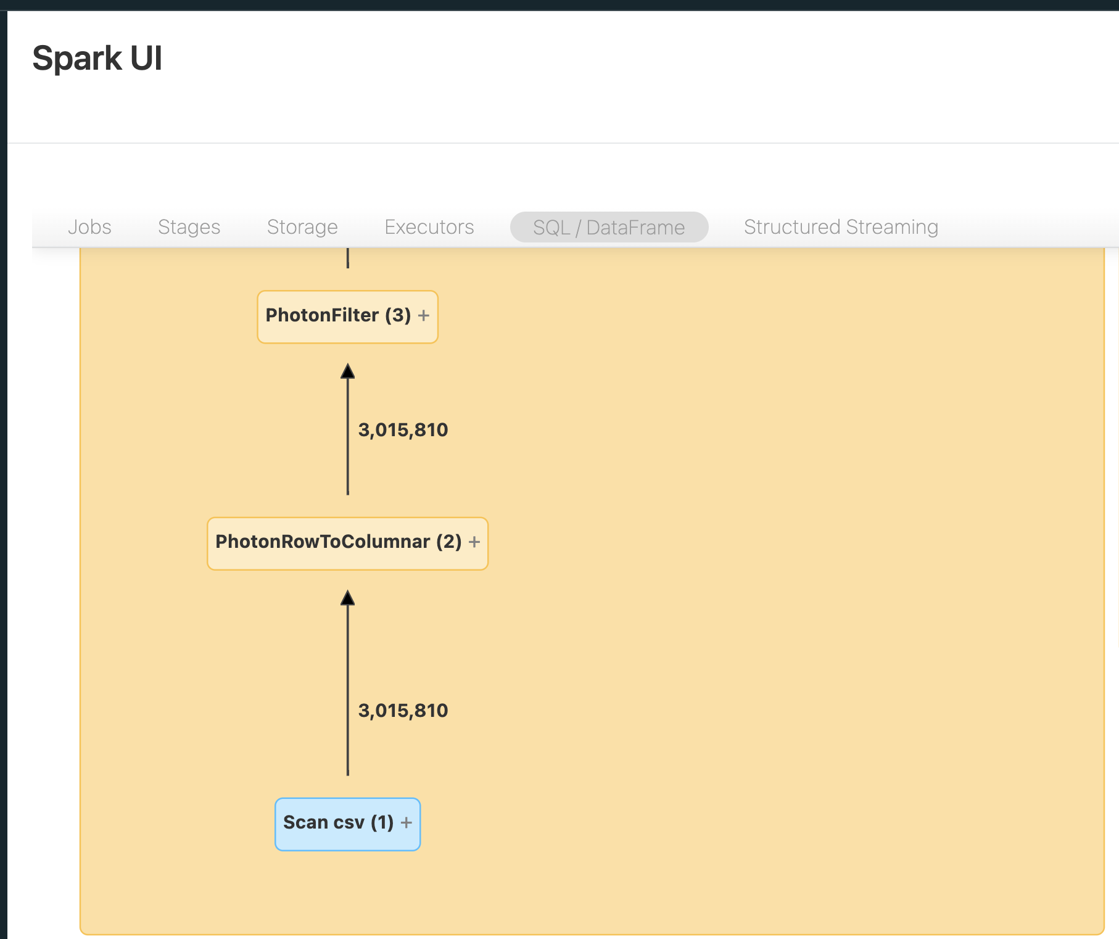This screenshot has width=1119, height=939.
Task: Click the plus icon on Scan csv node
Action: coord(407,822)
